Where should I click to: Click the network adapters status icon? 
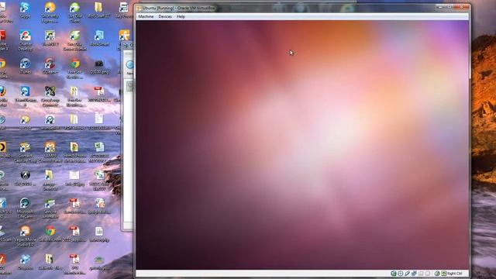click(x=414, y=274)
